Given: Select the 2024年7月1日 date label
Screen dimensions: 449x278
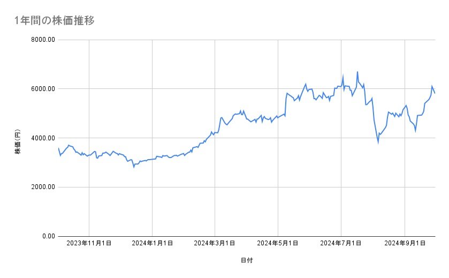Looking at the screenshot, I should 341,243.
